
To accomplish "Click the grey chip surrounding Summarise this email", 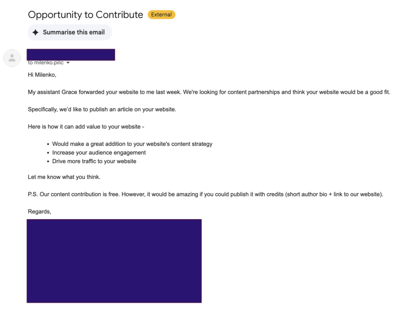I will point(70,32).
